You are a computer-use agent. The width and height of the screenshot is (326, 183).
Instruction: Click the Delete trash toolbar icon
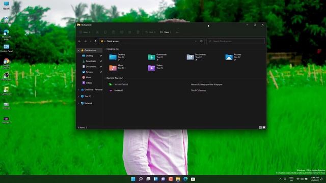click(x=138, y=32)
